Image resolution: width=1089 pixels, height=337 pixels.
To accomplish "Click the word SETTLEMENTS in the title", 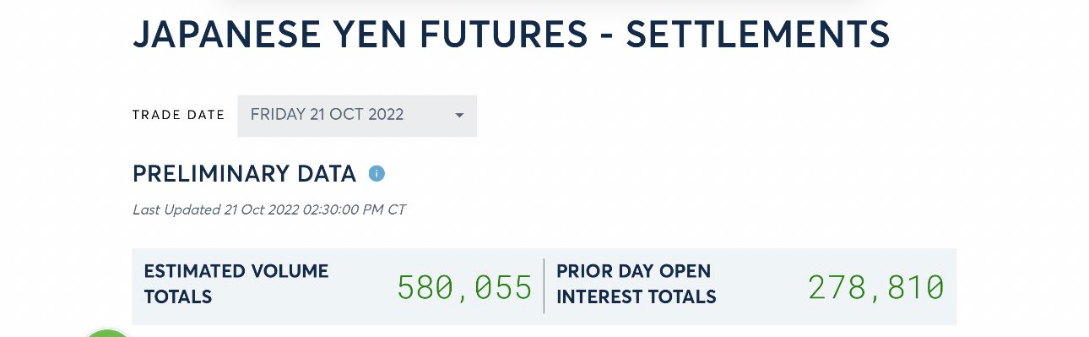I will tap(758, 35).
